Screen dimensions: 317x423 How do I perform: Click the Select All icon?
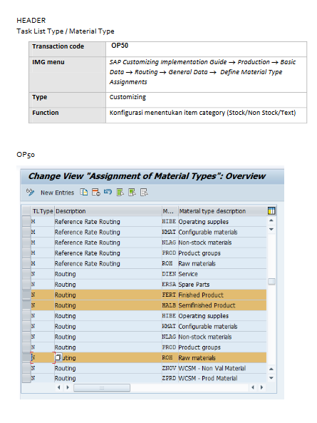click(x=120, y=192)
